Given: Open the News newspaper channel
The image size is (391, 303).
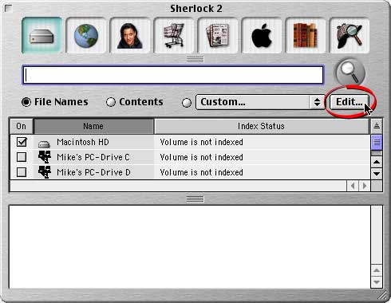Looking at the screenshot, I should (x=218, y=35).
